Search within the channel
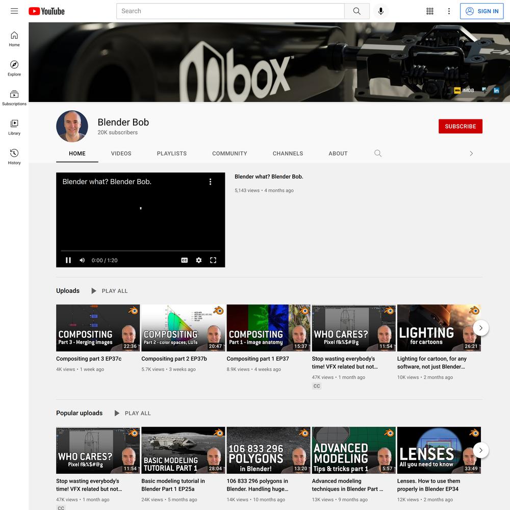 click(377, 153)
